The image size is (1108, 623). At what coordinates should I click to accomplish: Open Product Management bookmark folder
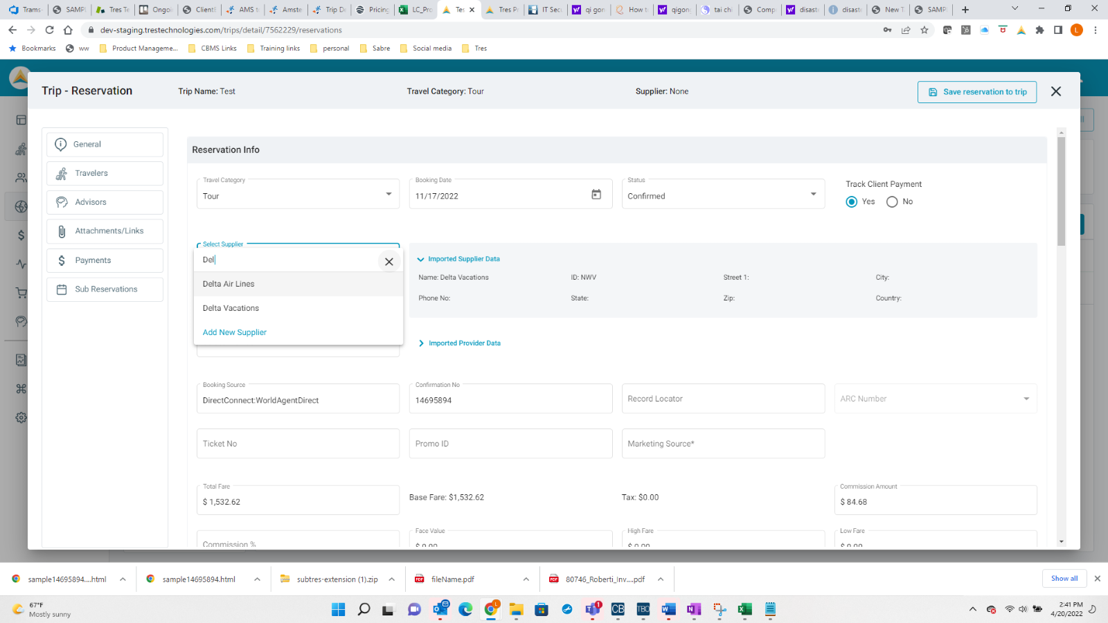click(138, 48)
